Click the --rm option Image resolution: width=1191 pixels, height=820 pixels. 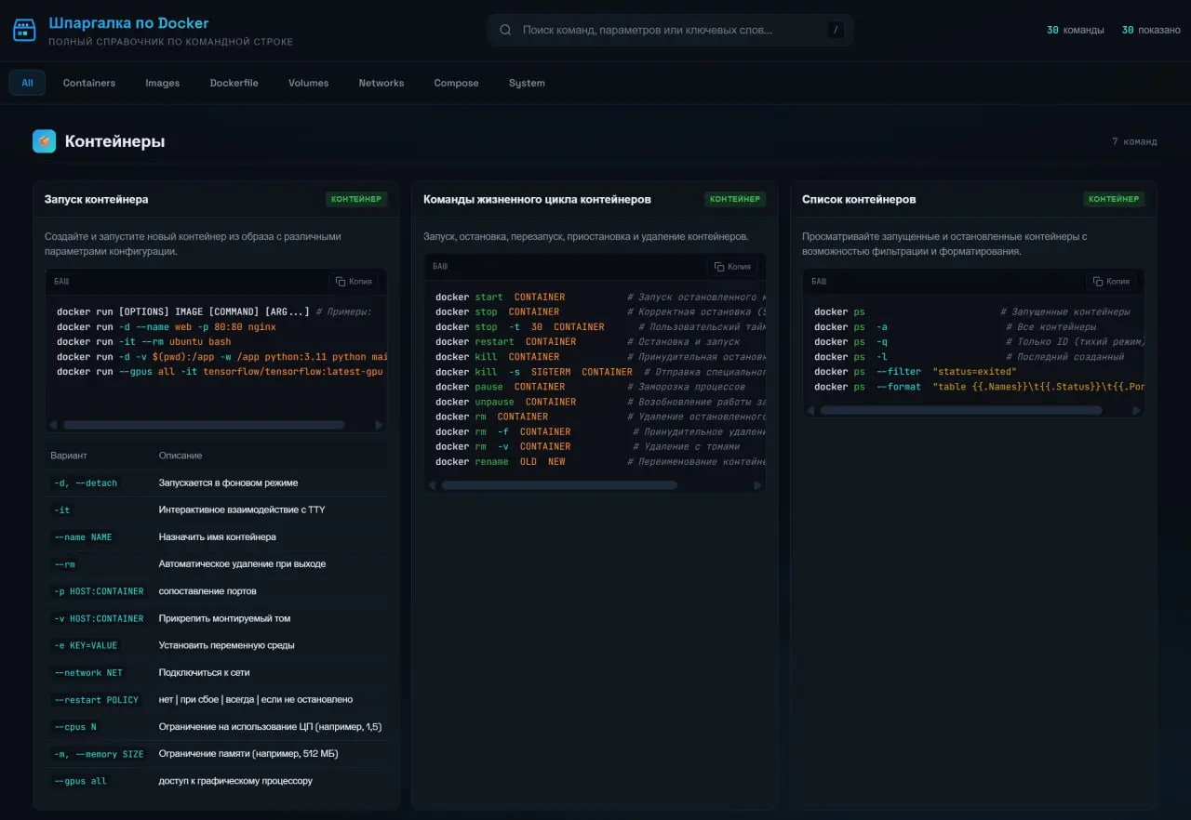[x=65, y=564]
